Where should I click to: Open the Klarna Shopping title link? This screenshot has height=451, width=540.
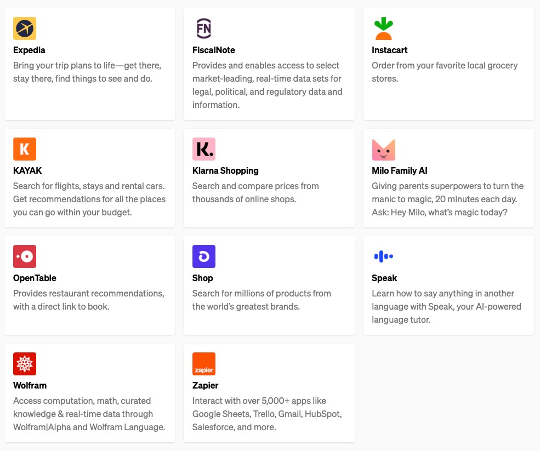point(225,171)
